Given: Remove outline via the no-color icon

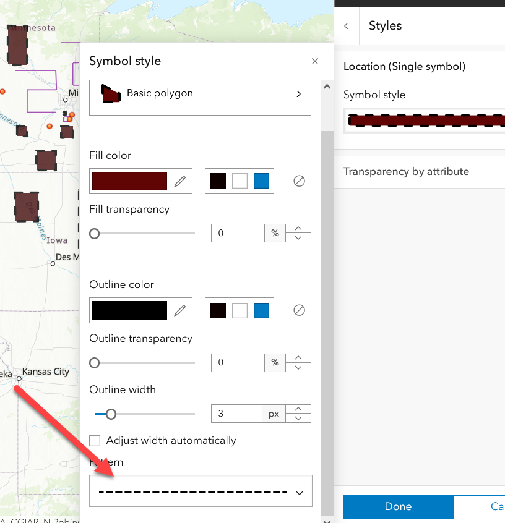Looking at the screenshot, I should [299, 310].
